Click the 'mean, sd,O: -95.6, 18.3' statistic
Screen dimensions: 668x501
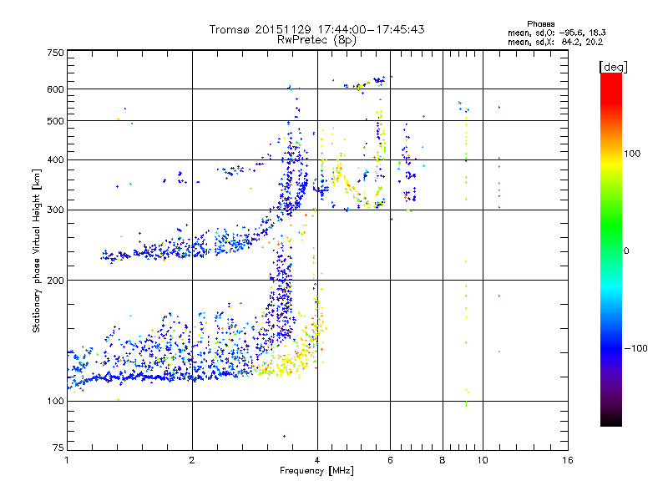[x=557, y=33]
